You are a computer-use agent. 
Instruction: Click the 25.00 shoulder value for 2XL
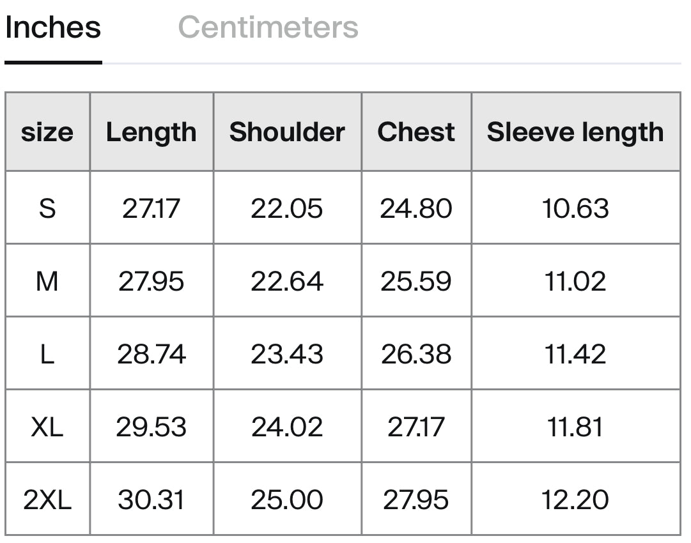click(287, 500)
